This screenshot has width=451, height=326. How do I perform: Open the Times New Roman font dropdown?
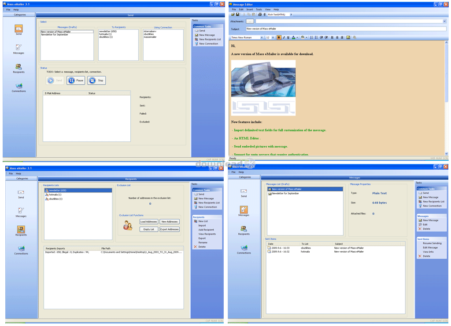[x=262, y=37]
